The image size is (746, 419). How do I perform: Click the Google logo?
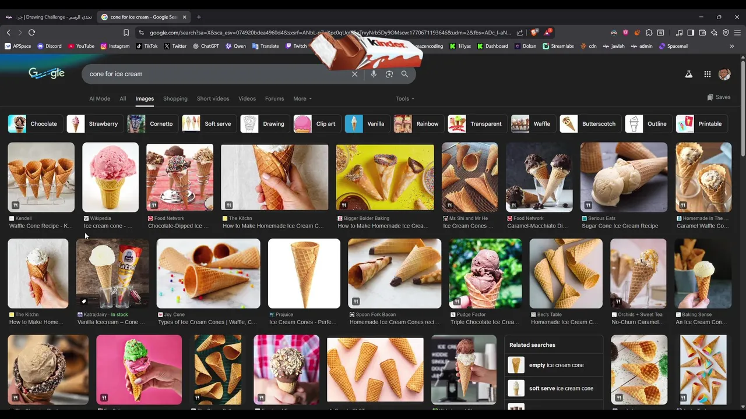pyautogui.click(x=46, y=73)
